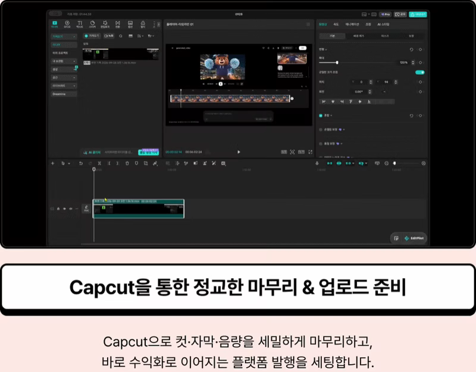Image resolution: width=476 pixels, height=372 pixels.
Task: Toggle the track lock icon on timeline track
Action: (x=58, y=209)
